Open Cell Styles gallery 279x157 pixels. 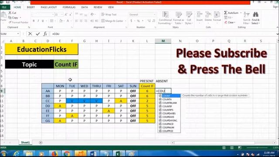coord(189,18)
